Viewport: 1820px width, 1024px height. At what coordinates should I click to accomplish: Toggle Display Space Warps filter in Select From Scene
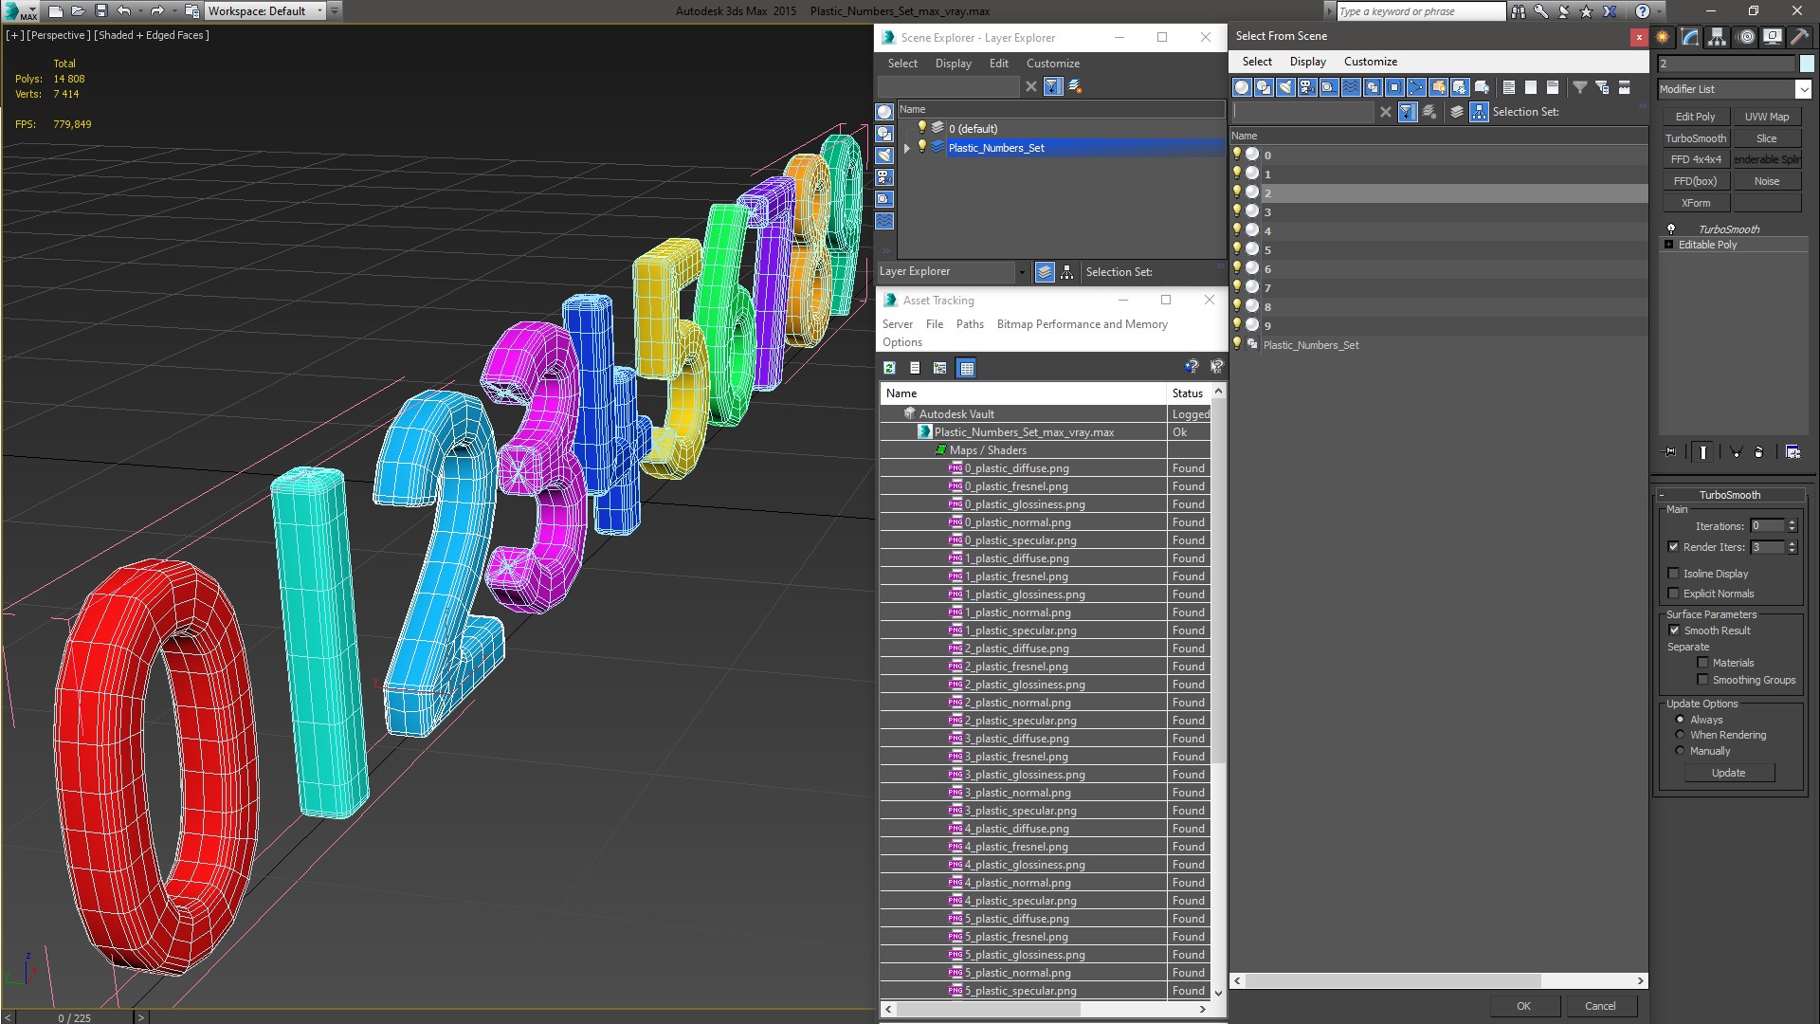1351,87
